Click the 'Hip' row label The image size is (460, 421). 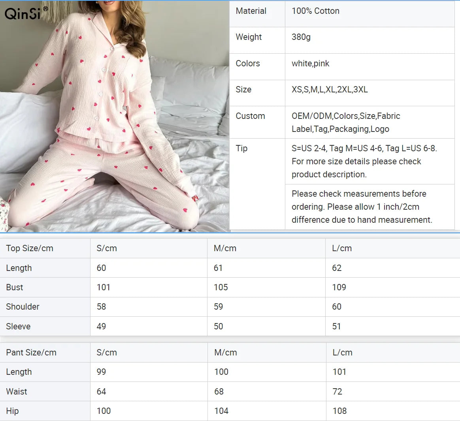coord(12,411)
